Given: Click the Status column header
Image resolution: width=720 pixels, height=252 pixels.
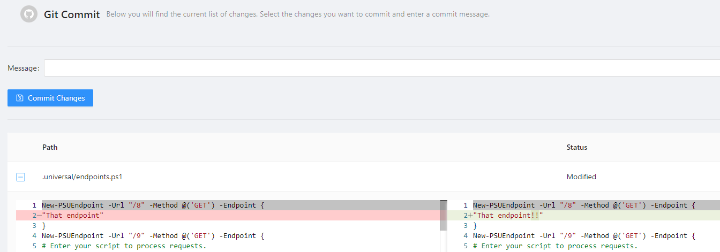Looking at the screenshot, I should tap(577, 147).
